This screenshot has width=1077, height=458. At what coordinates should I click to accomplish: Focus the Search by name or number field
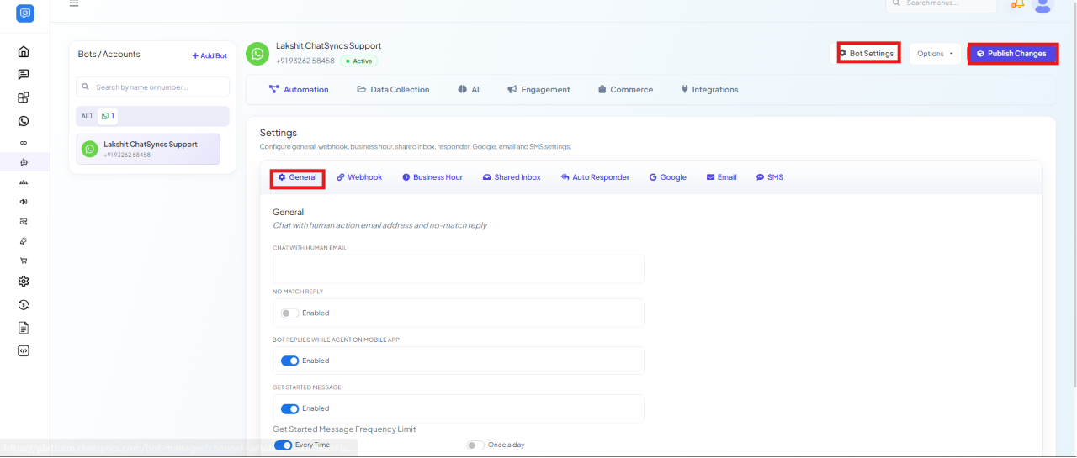coord(152,87)
